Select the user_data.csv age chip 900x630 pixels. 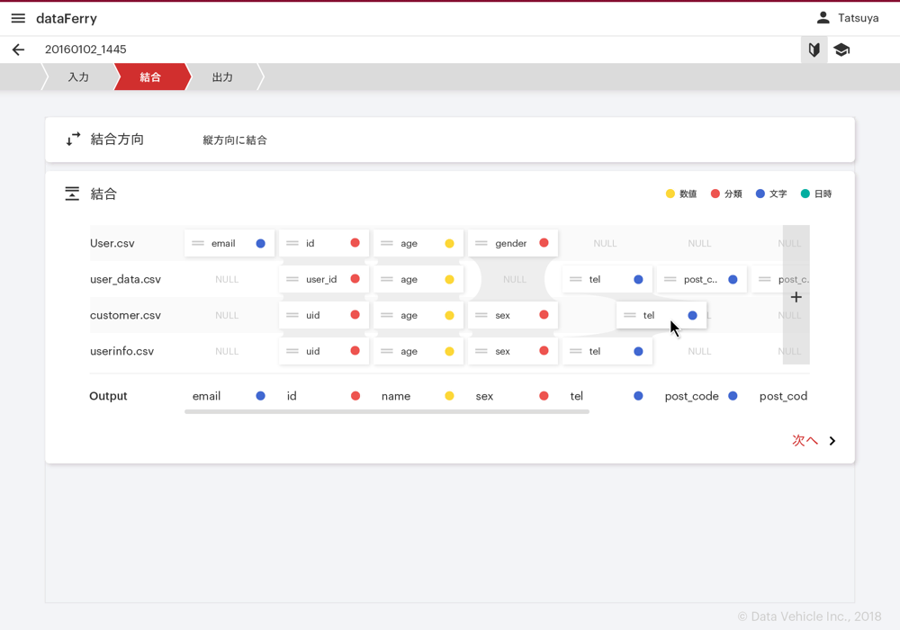click(x=418, y=279)
